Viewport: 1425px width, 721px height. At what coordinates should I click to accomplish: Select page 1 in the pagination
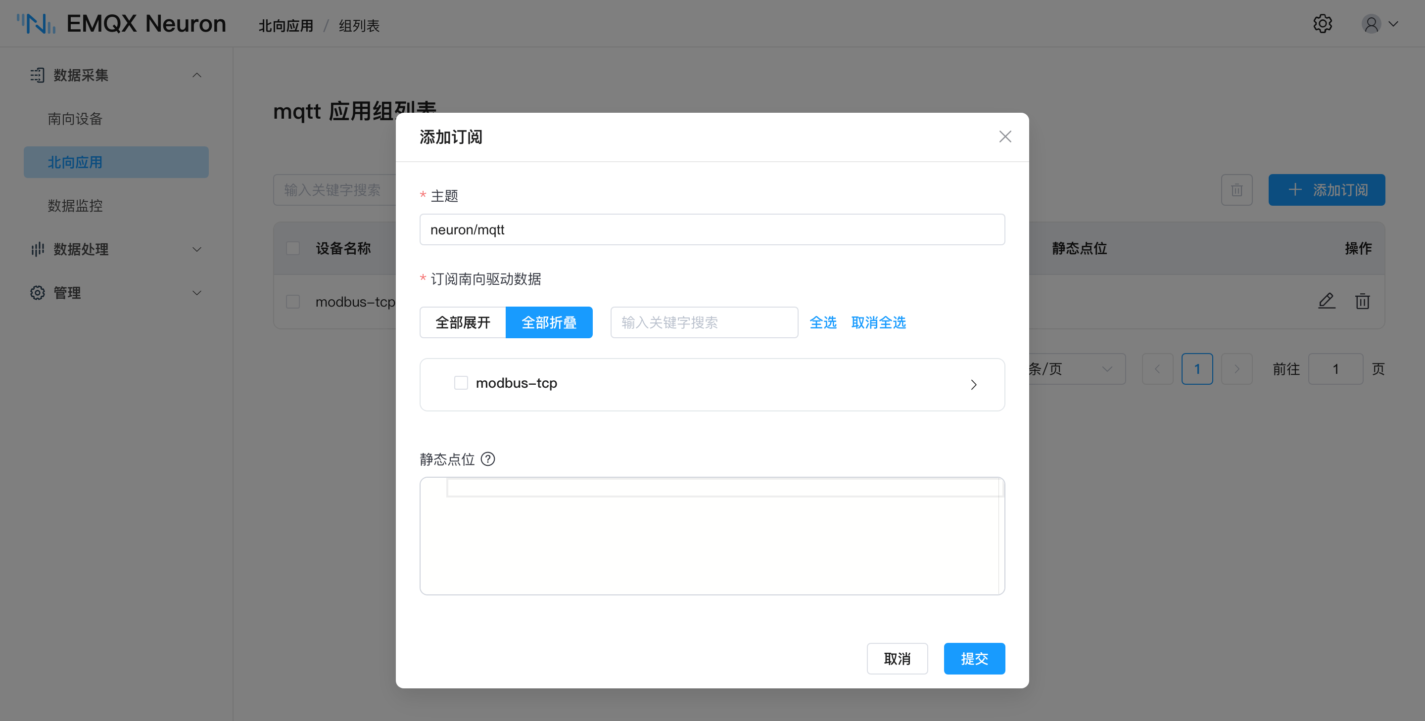[1197, 369]
